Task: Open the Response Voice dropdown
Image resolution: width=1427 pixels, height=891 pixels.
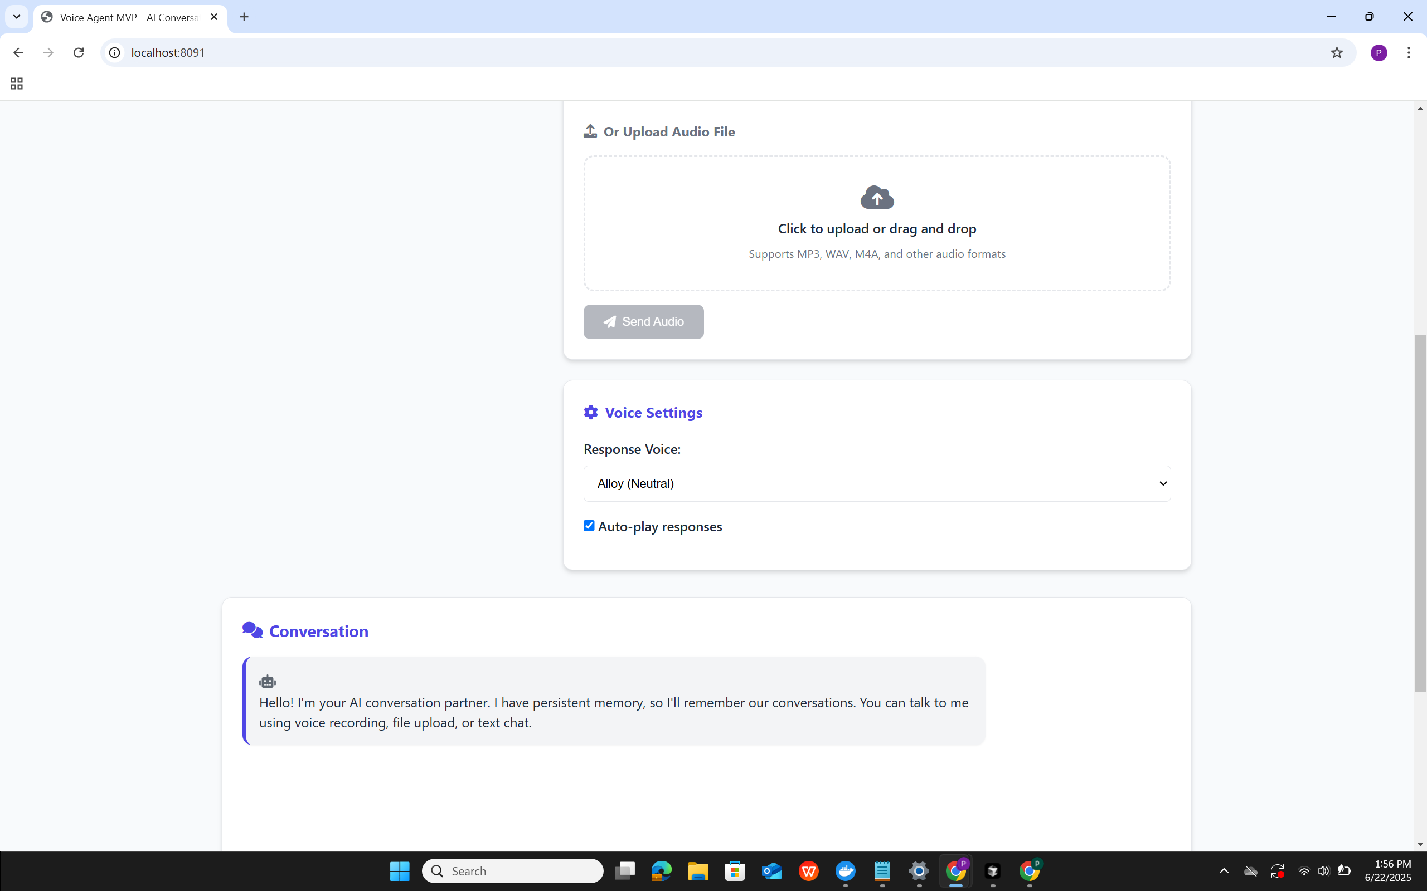Action: [877, 483]
